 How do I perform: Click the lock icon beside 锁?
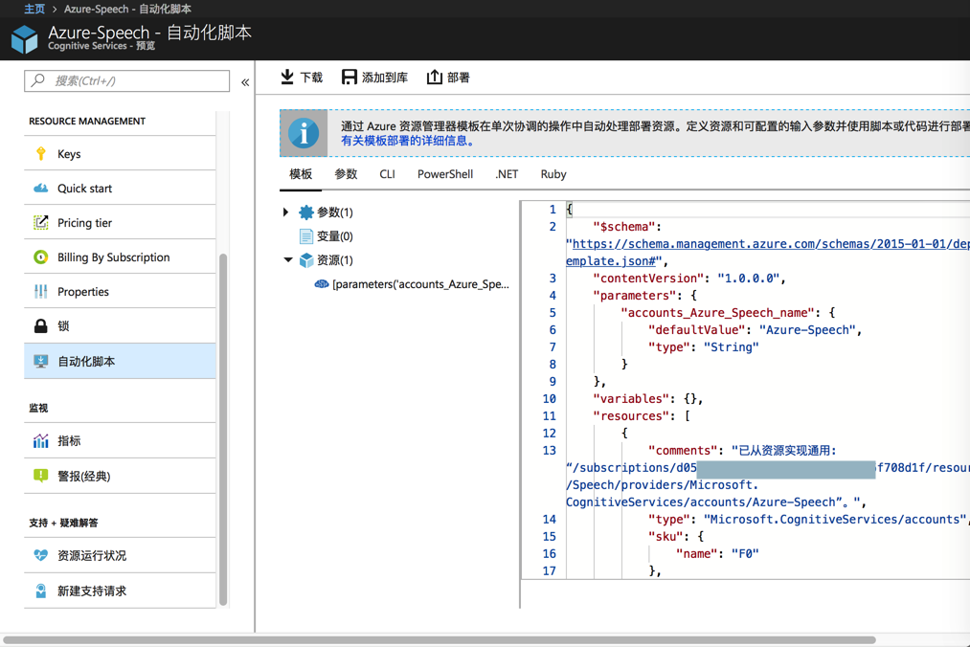pyautogui.click(x=41, y=326)
